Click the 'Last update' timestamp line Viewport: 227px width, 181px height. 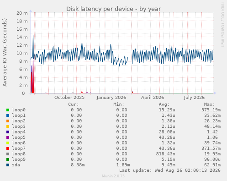(170, 170)
